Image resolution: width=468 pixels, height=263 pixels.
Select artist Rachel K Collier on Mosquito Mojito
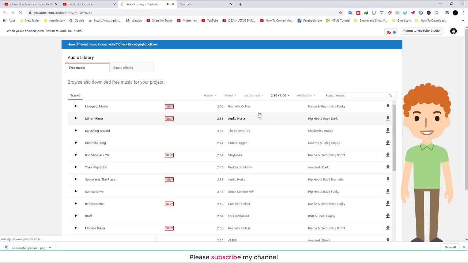click(239, 106)
